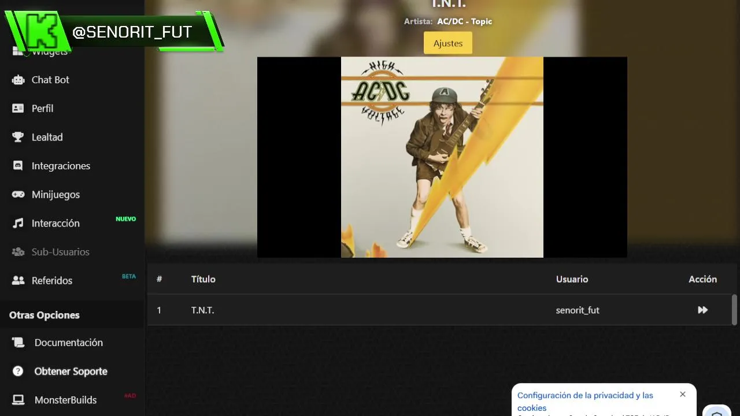The image size is (740, 416).
Task: Click the Sub-Usuarios group icon
Action: point(18,252)
